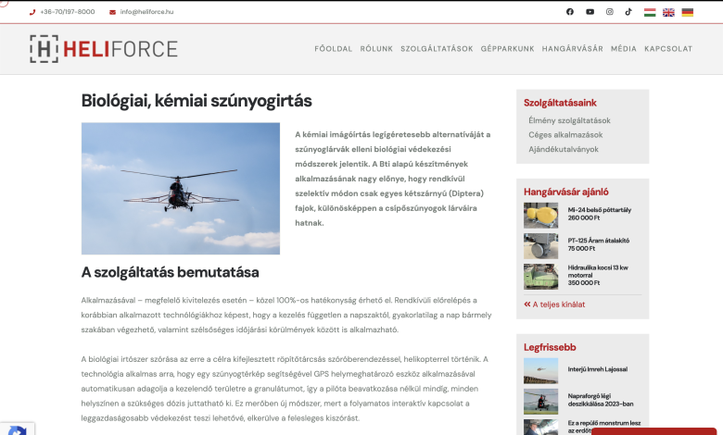Open the Instagram profile icon
The image size is (723, 435).
[610, 12]
